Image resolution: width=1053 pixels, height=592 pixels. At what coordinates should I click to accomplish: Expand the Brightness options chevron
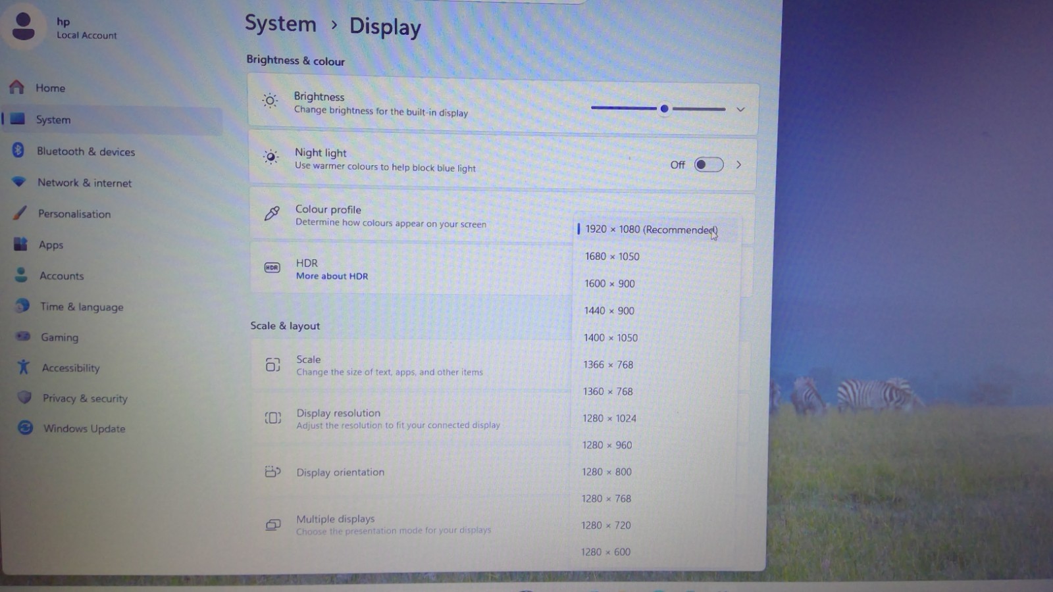740,109
